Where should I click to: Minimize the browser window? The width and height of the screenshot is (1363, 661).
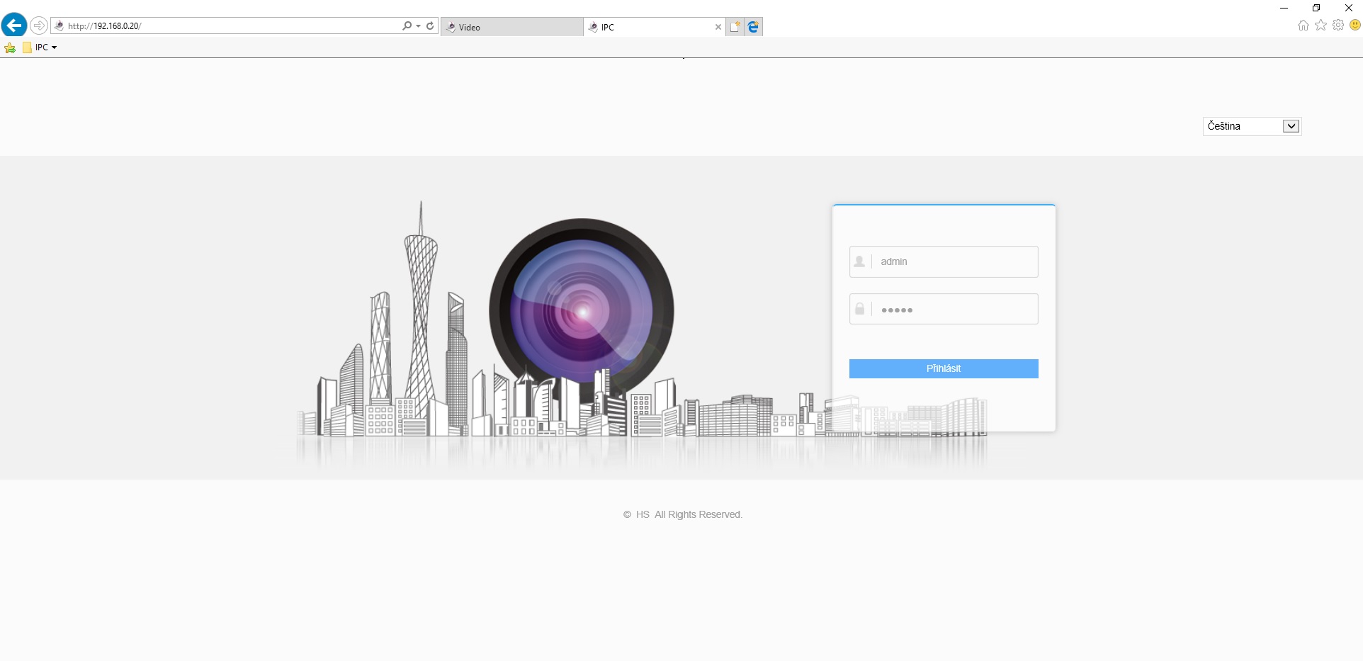point(1284,8)
